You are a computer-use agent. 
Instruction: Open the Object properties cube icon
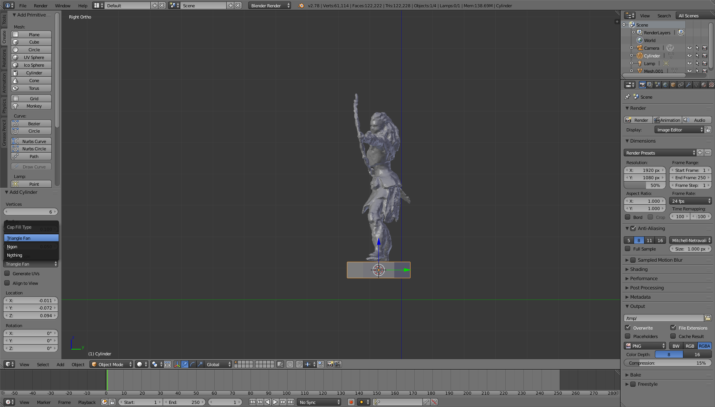pos(673,85)
